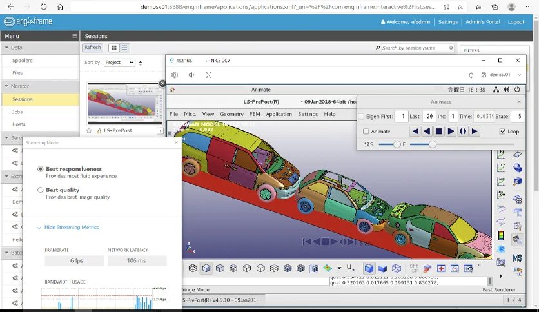
Task: Open the FEM menu
Action: pyautogui.click(x=255, y=114)
